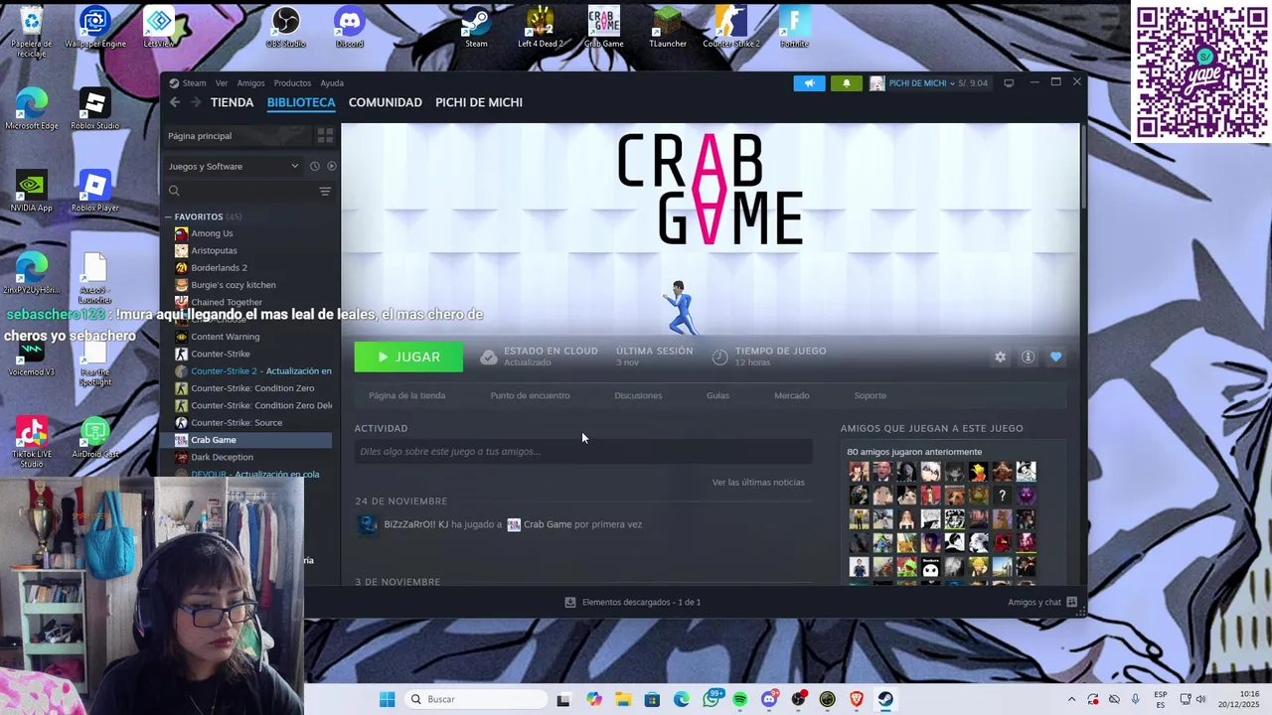Screen dimensions: 1272x715
Task: Open the game info icon
Action: coord(1029,357)
